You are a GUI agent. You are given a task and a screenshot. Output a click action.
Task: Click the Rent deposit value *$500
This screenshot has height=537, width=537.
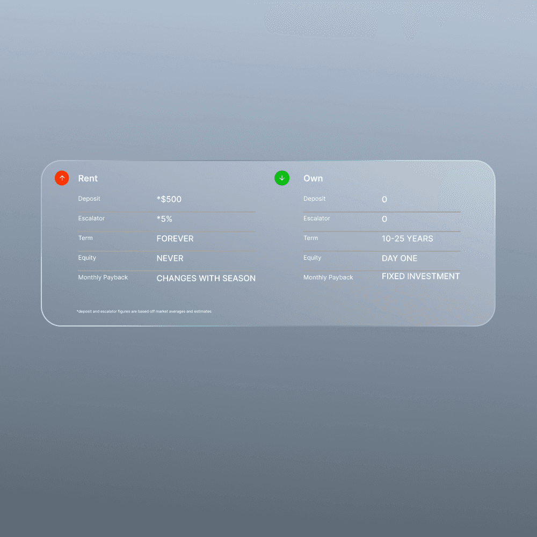click(169, 199)
